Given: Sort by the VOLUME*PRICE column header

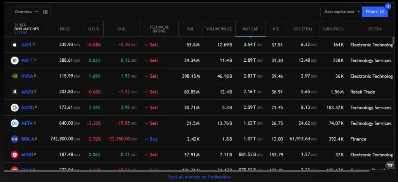Looking at the screenshot, I should point(219,29).
